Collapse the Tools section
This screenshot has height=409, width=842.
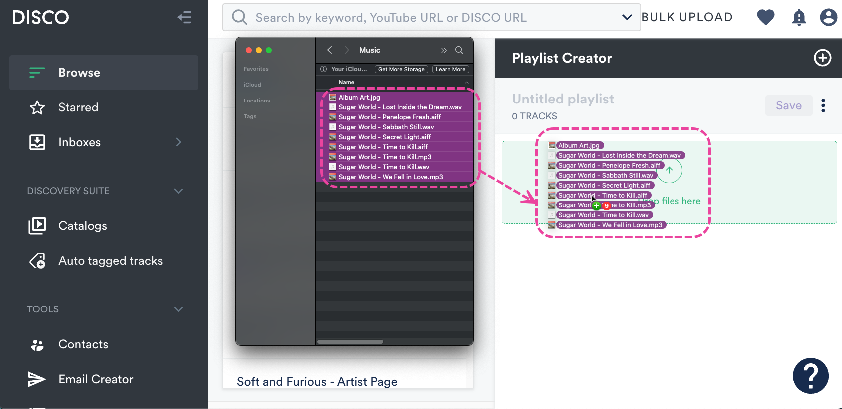coord(178,309)
